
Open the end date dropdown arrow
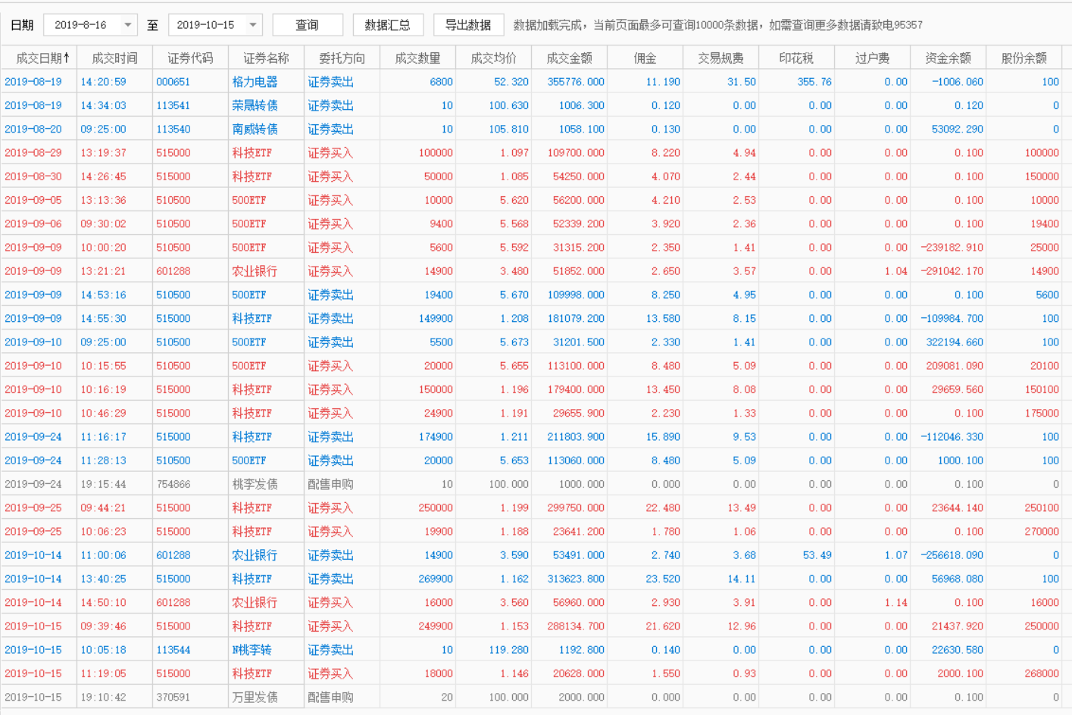[x=252, y=25]
